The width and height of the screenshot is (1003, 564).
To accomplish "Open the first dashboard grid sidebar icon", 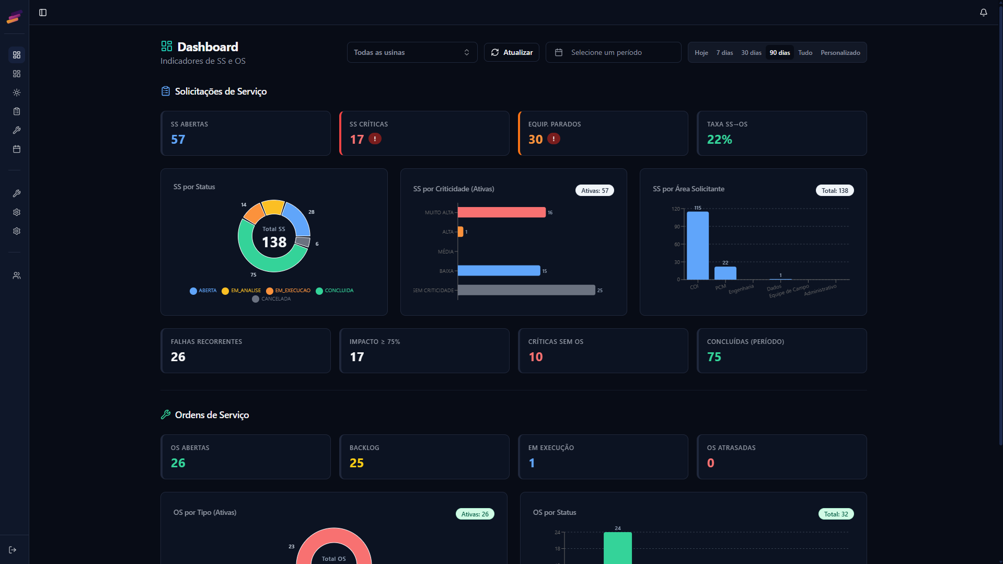I will pos(17,55).
